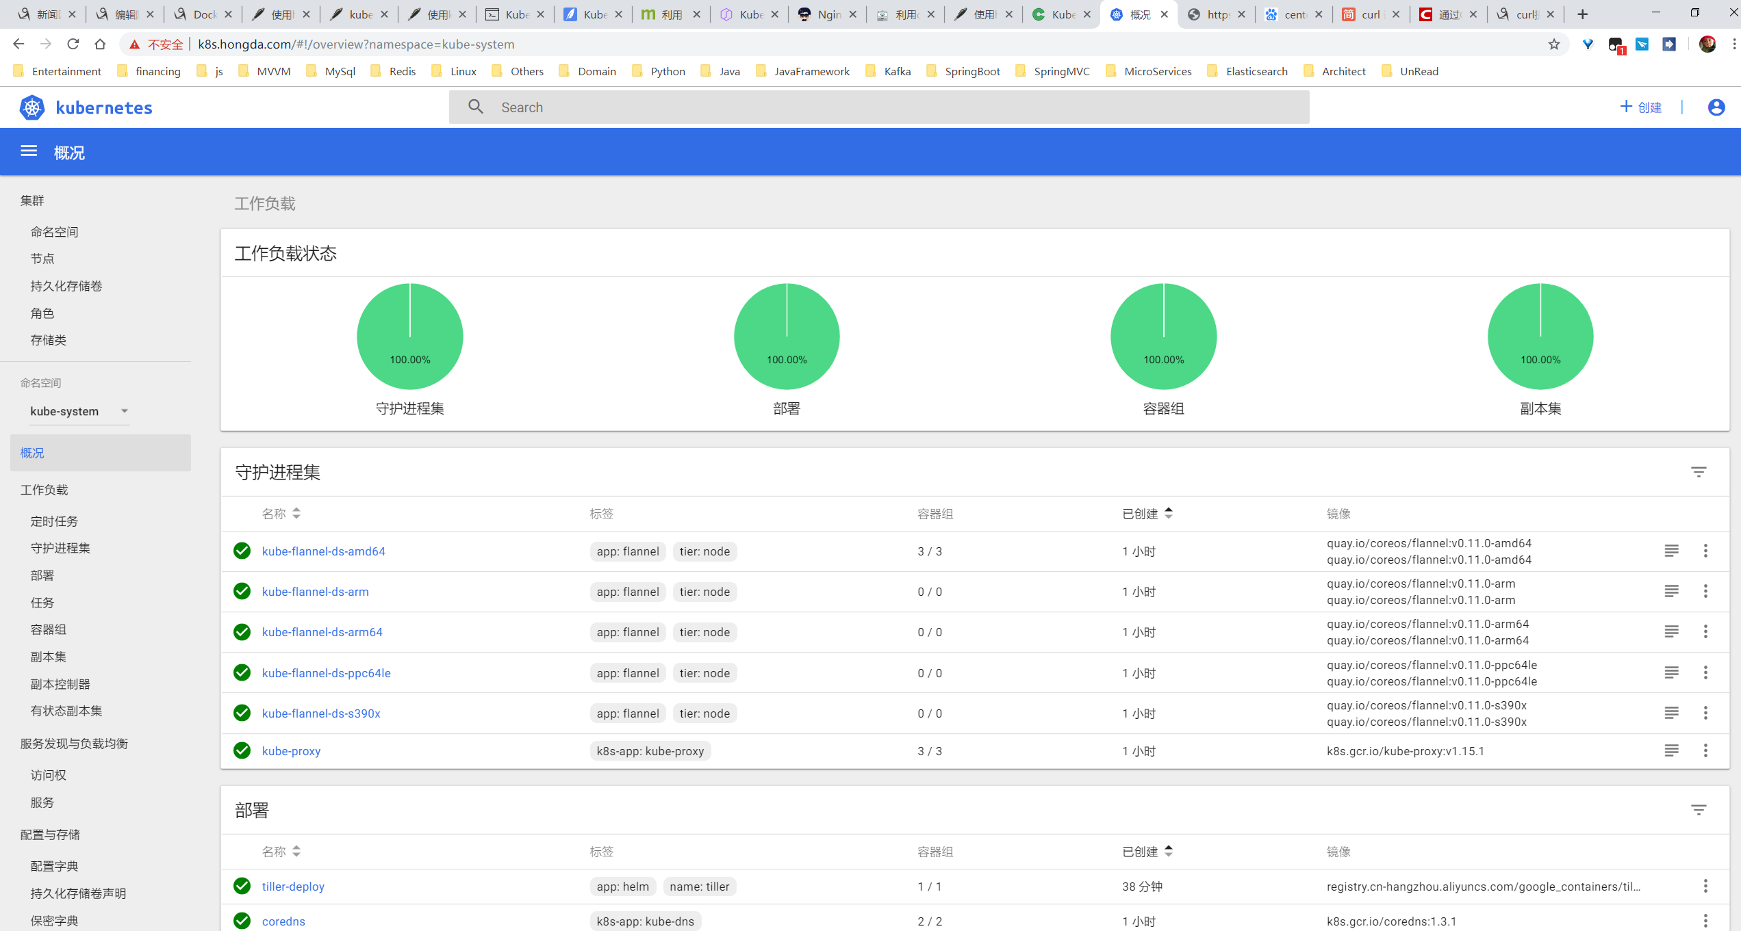The width and height of the screenshot is (1741, 931).
Task: Open a new browser tab
Action: click(1582, 14)
